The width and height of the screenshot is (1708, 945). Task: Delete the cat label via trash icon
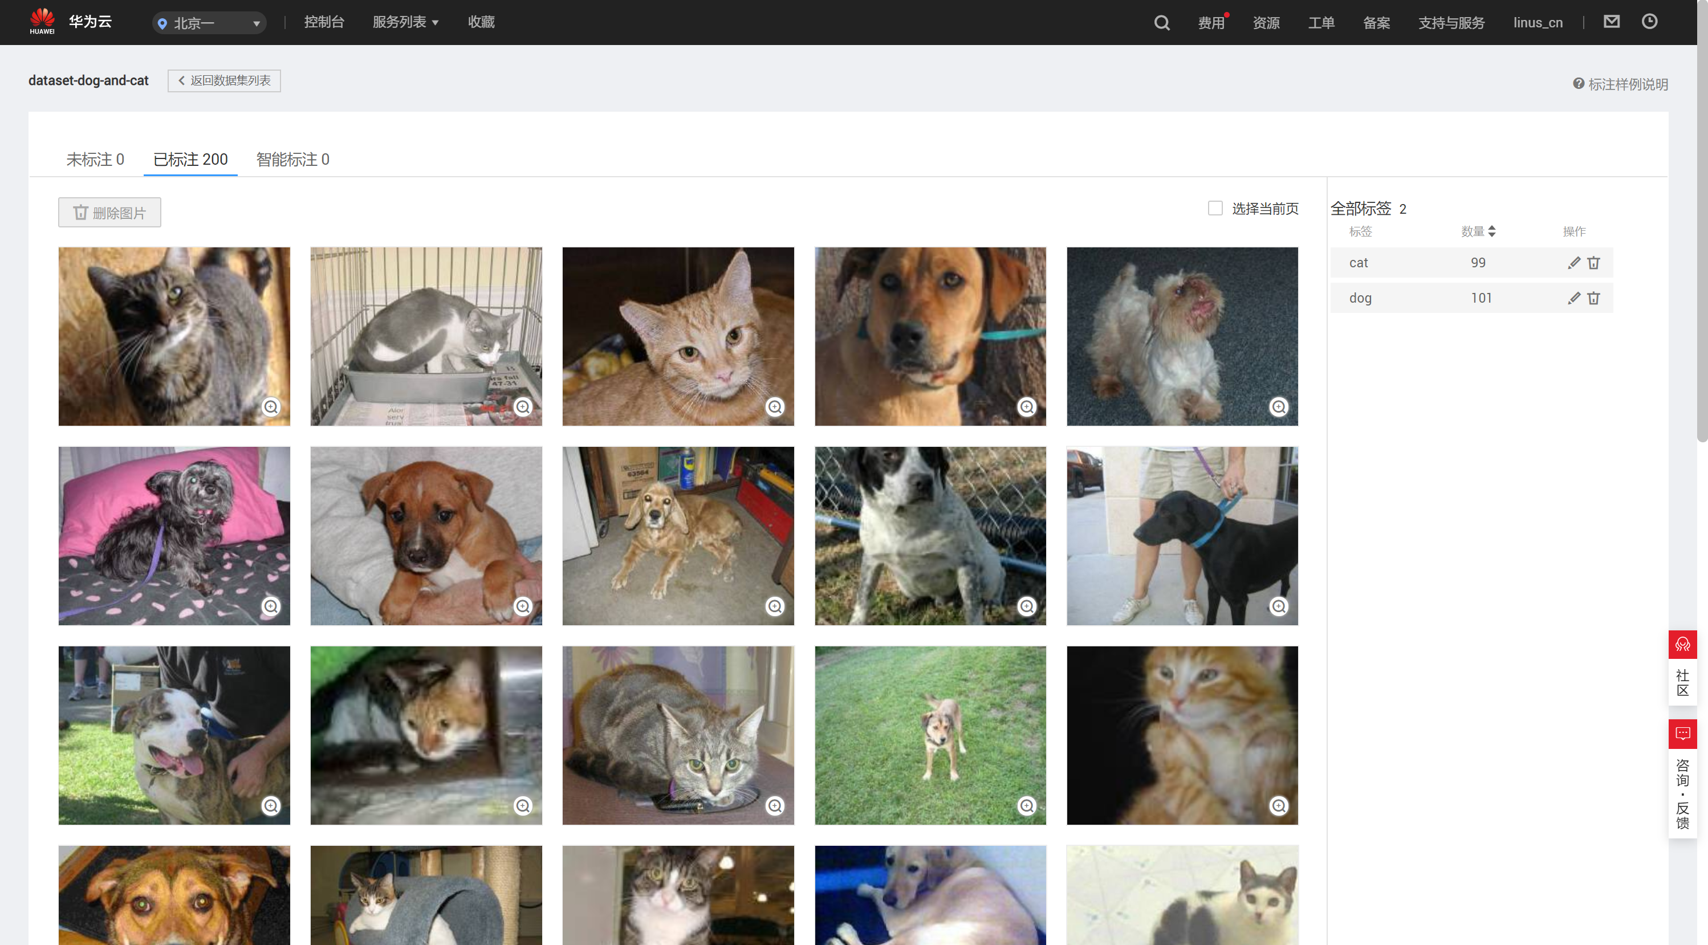[x=1593, y=262]
